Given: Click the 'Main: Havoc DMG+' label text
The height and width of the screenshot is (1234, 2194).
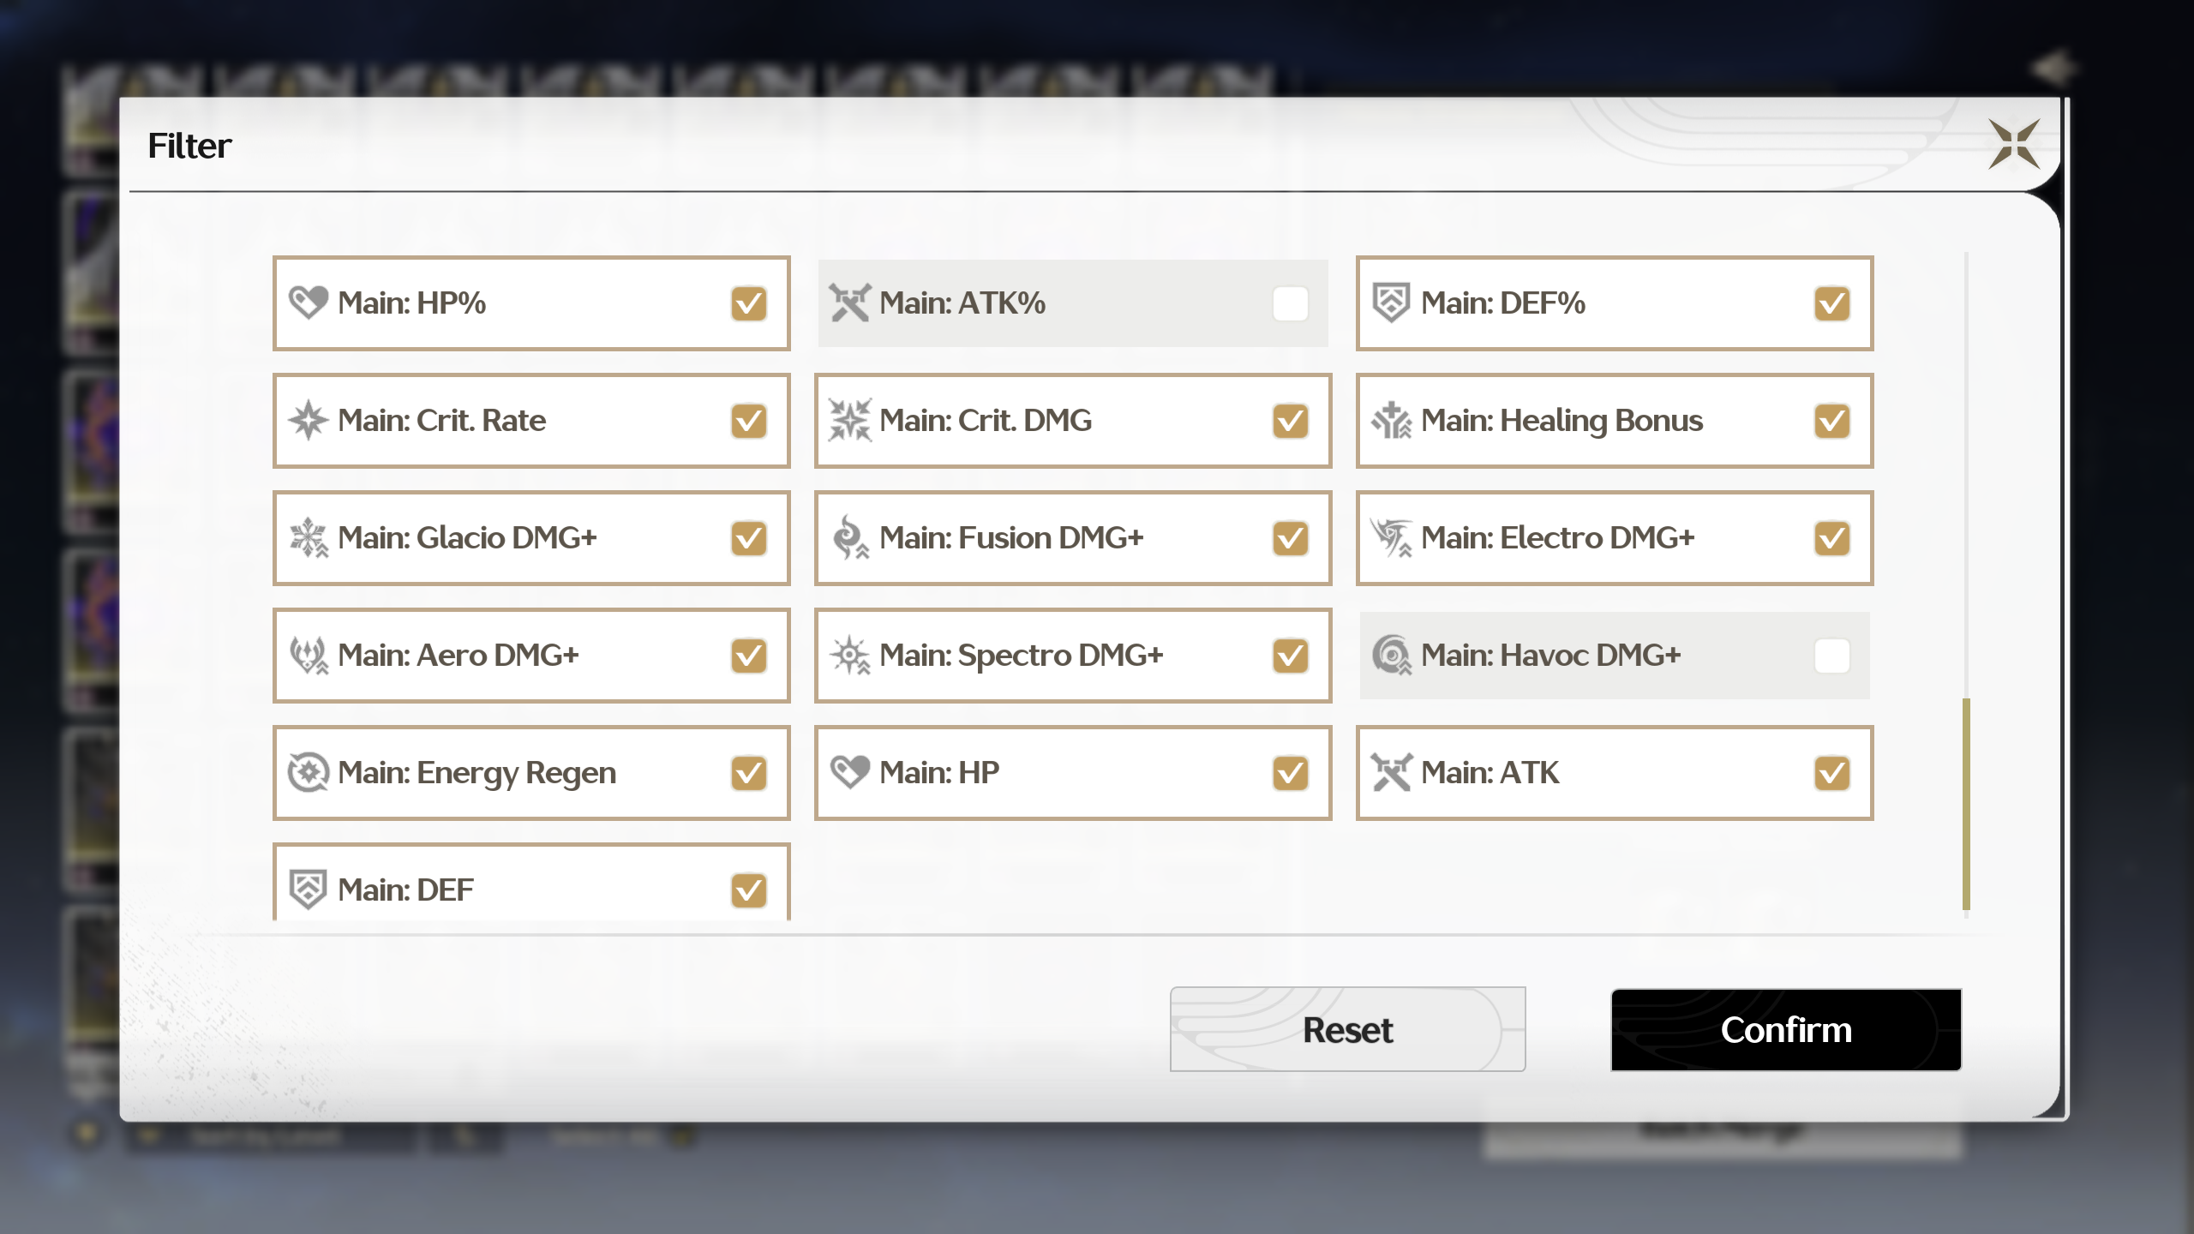Looking at the screenshot, I should pos(1550,655).
